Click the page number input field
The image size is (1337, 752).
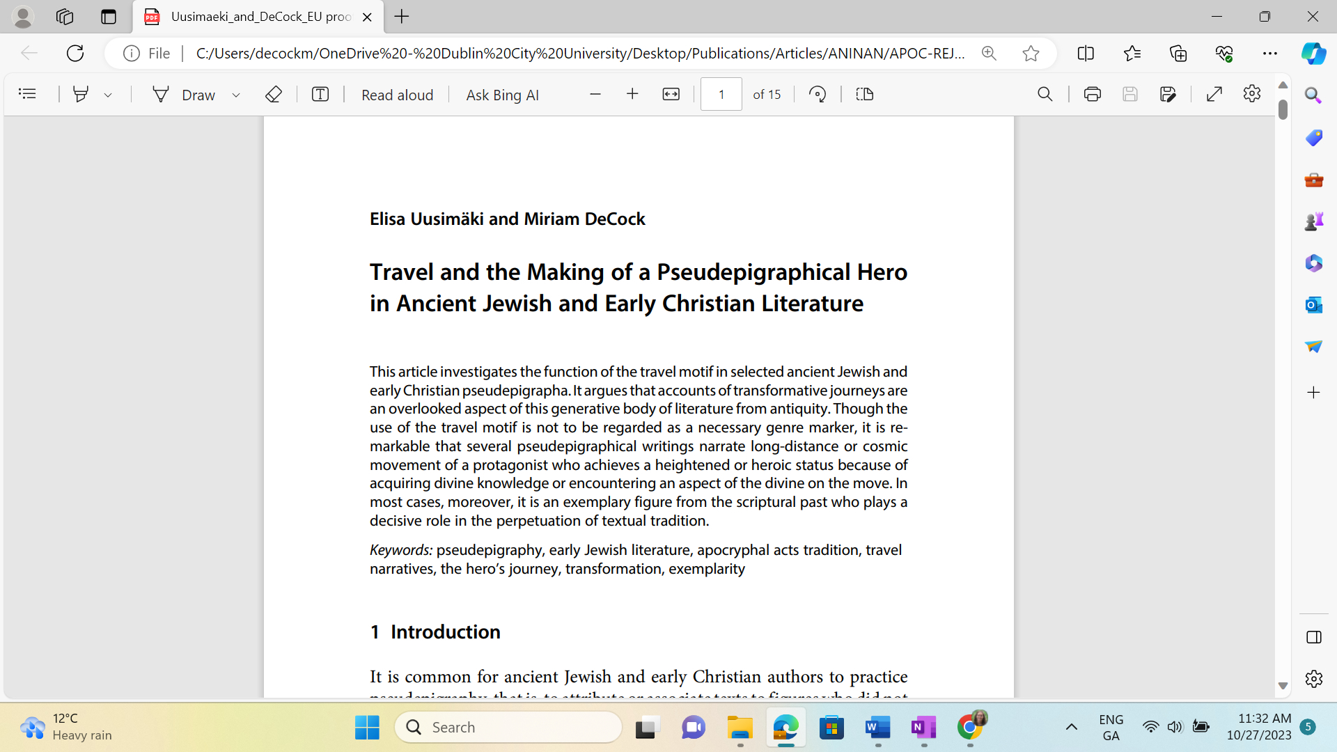tap(721, 94)
